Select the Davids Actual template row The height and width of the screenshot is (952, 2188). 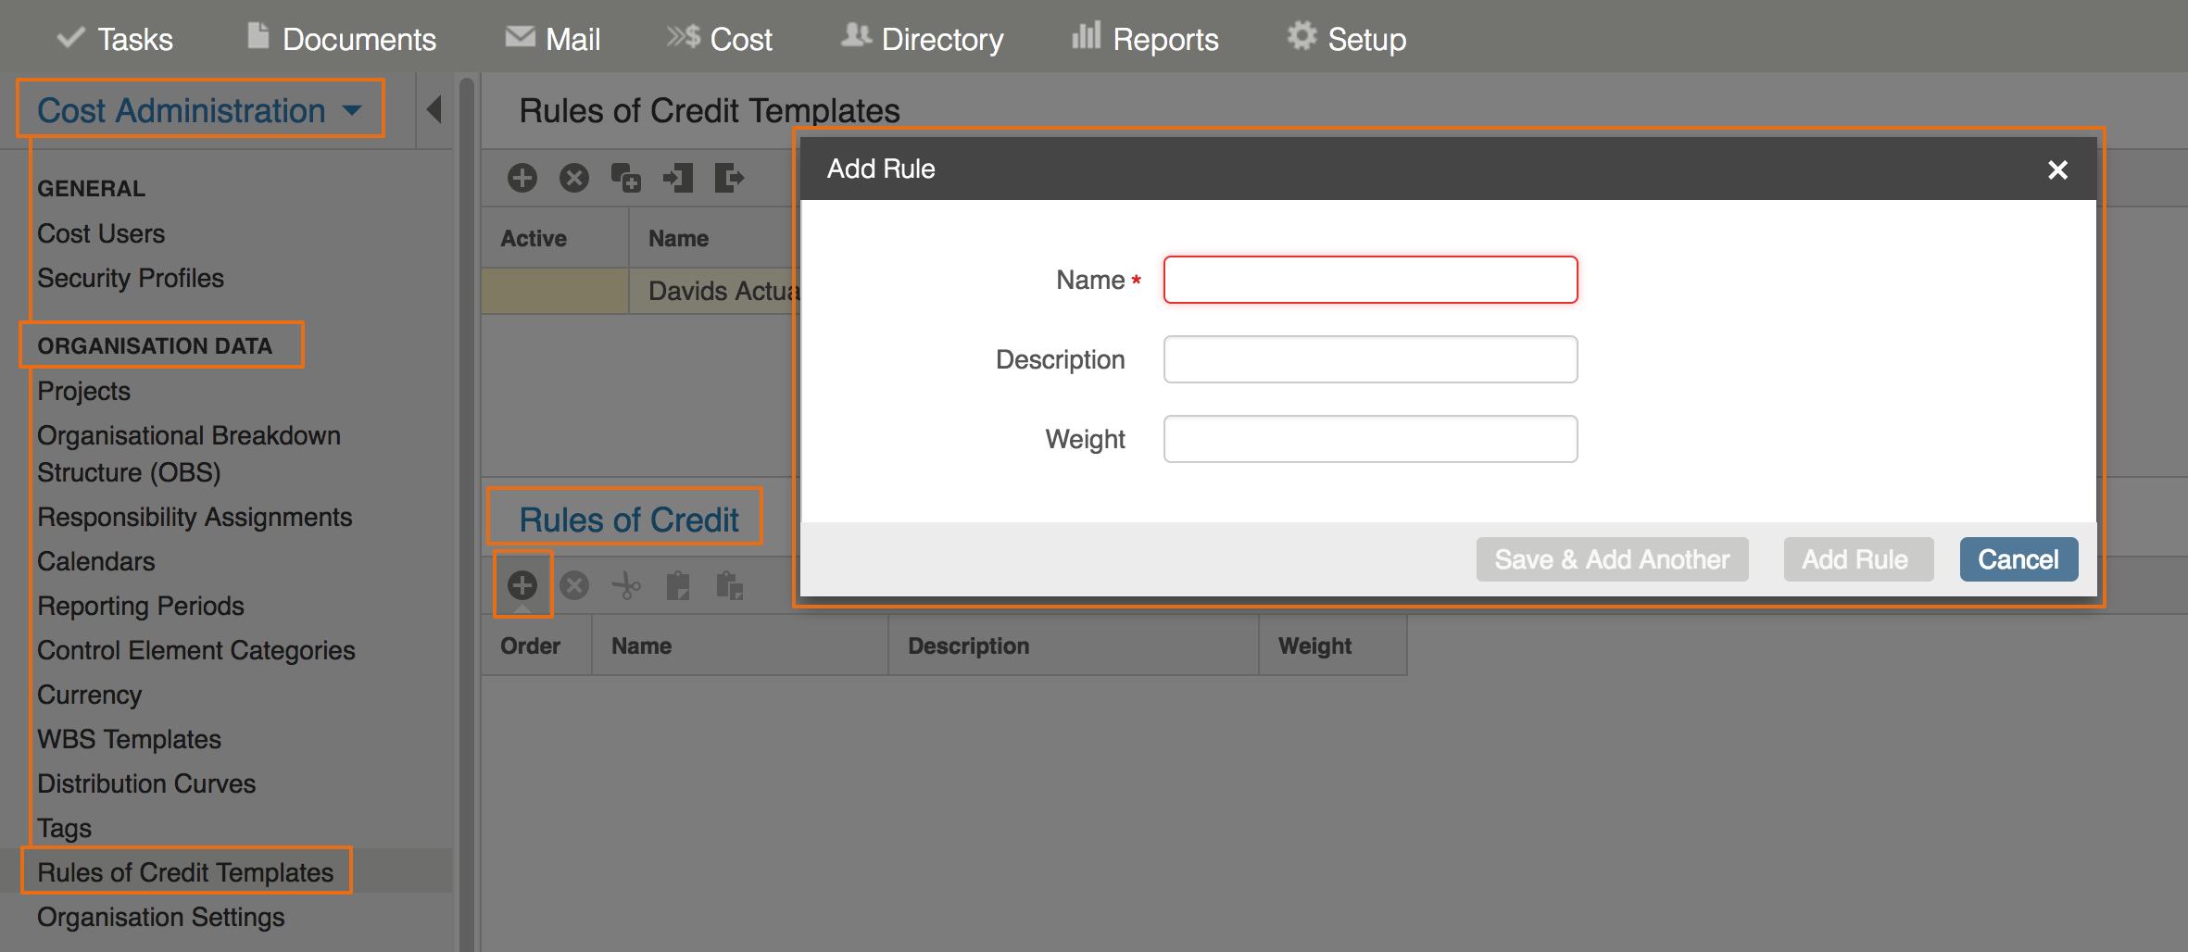coord(639,291)
